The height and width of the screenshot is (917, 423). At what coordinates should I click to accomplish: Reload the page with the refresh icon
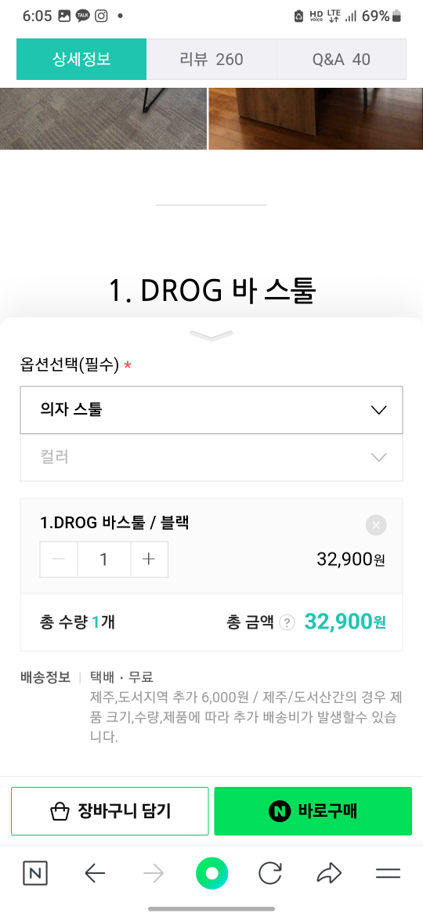(270, 874)
